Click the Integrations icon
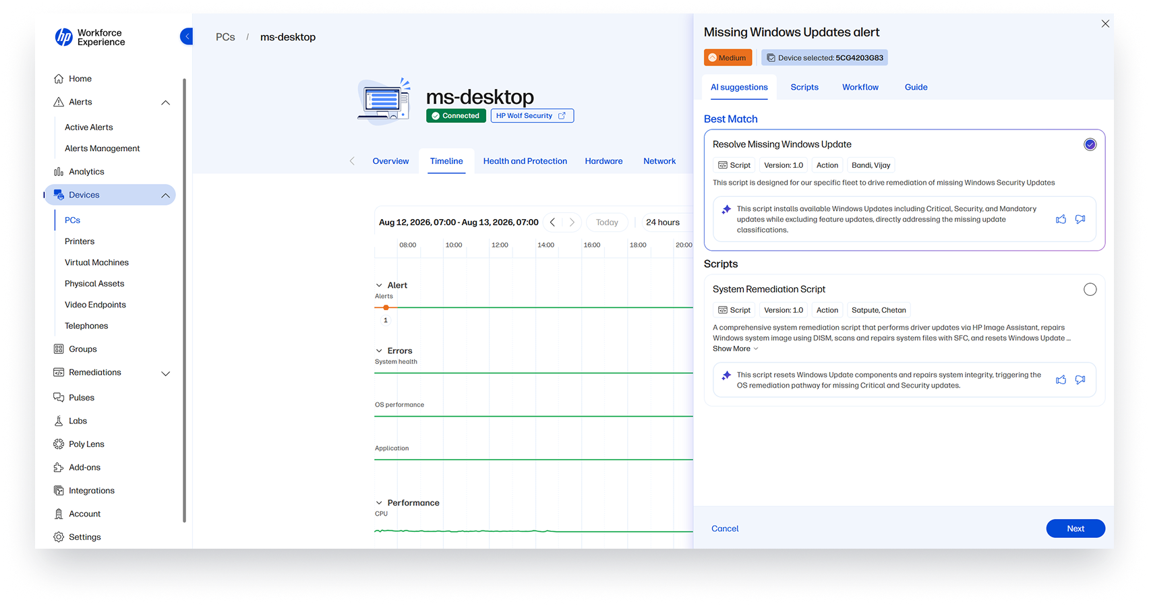 pos(59,491)
